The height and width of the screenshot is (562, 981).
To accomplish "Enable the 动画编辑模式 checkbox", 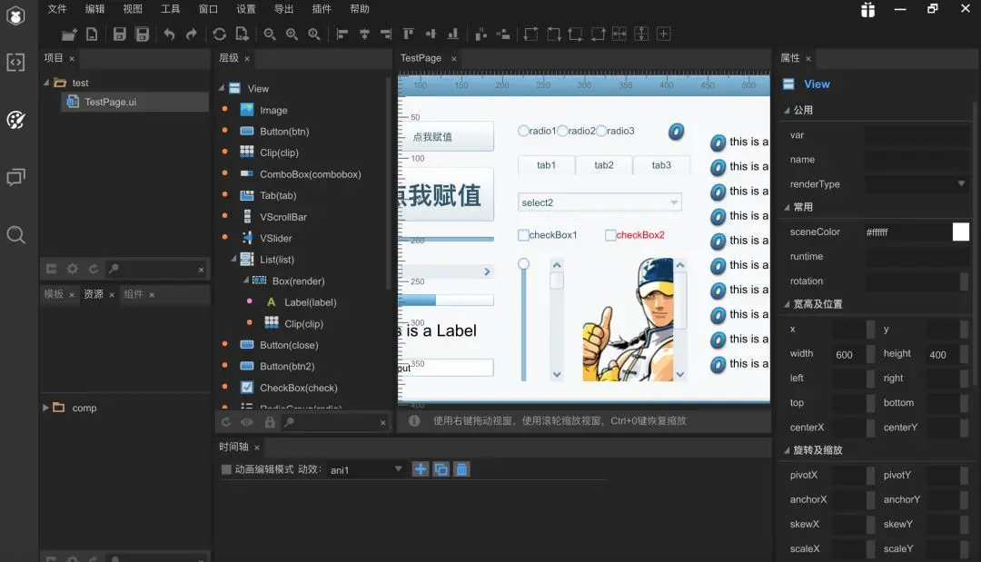I will click(x=226, y=469).
